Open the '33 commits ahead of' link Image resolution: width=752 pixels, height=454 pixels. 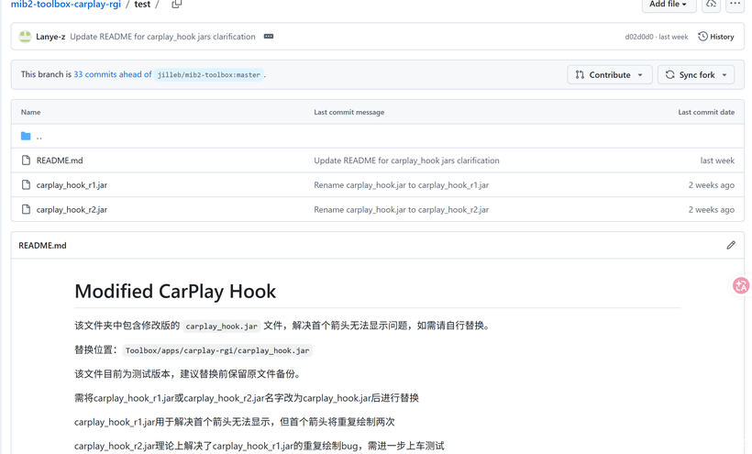[x=113, y=74]
